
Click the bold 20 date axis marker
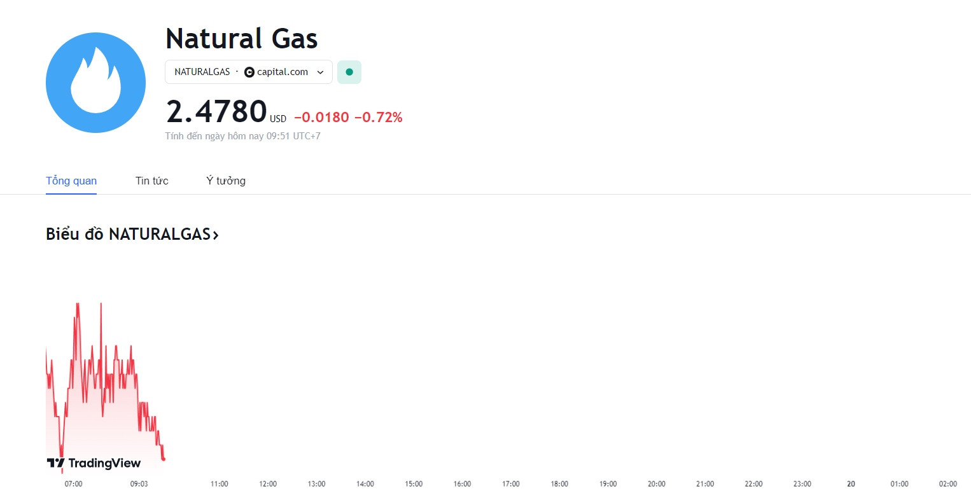pyautogui.click(x=851, y=484)
